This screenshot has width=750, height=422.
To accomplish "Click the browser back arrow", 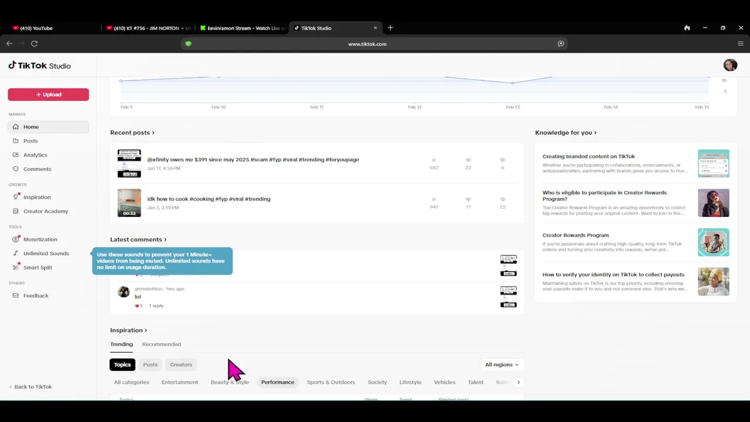I will pos(9,43).
